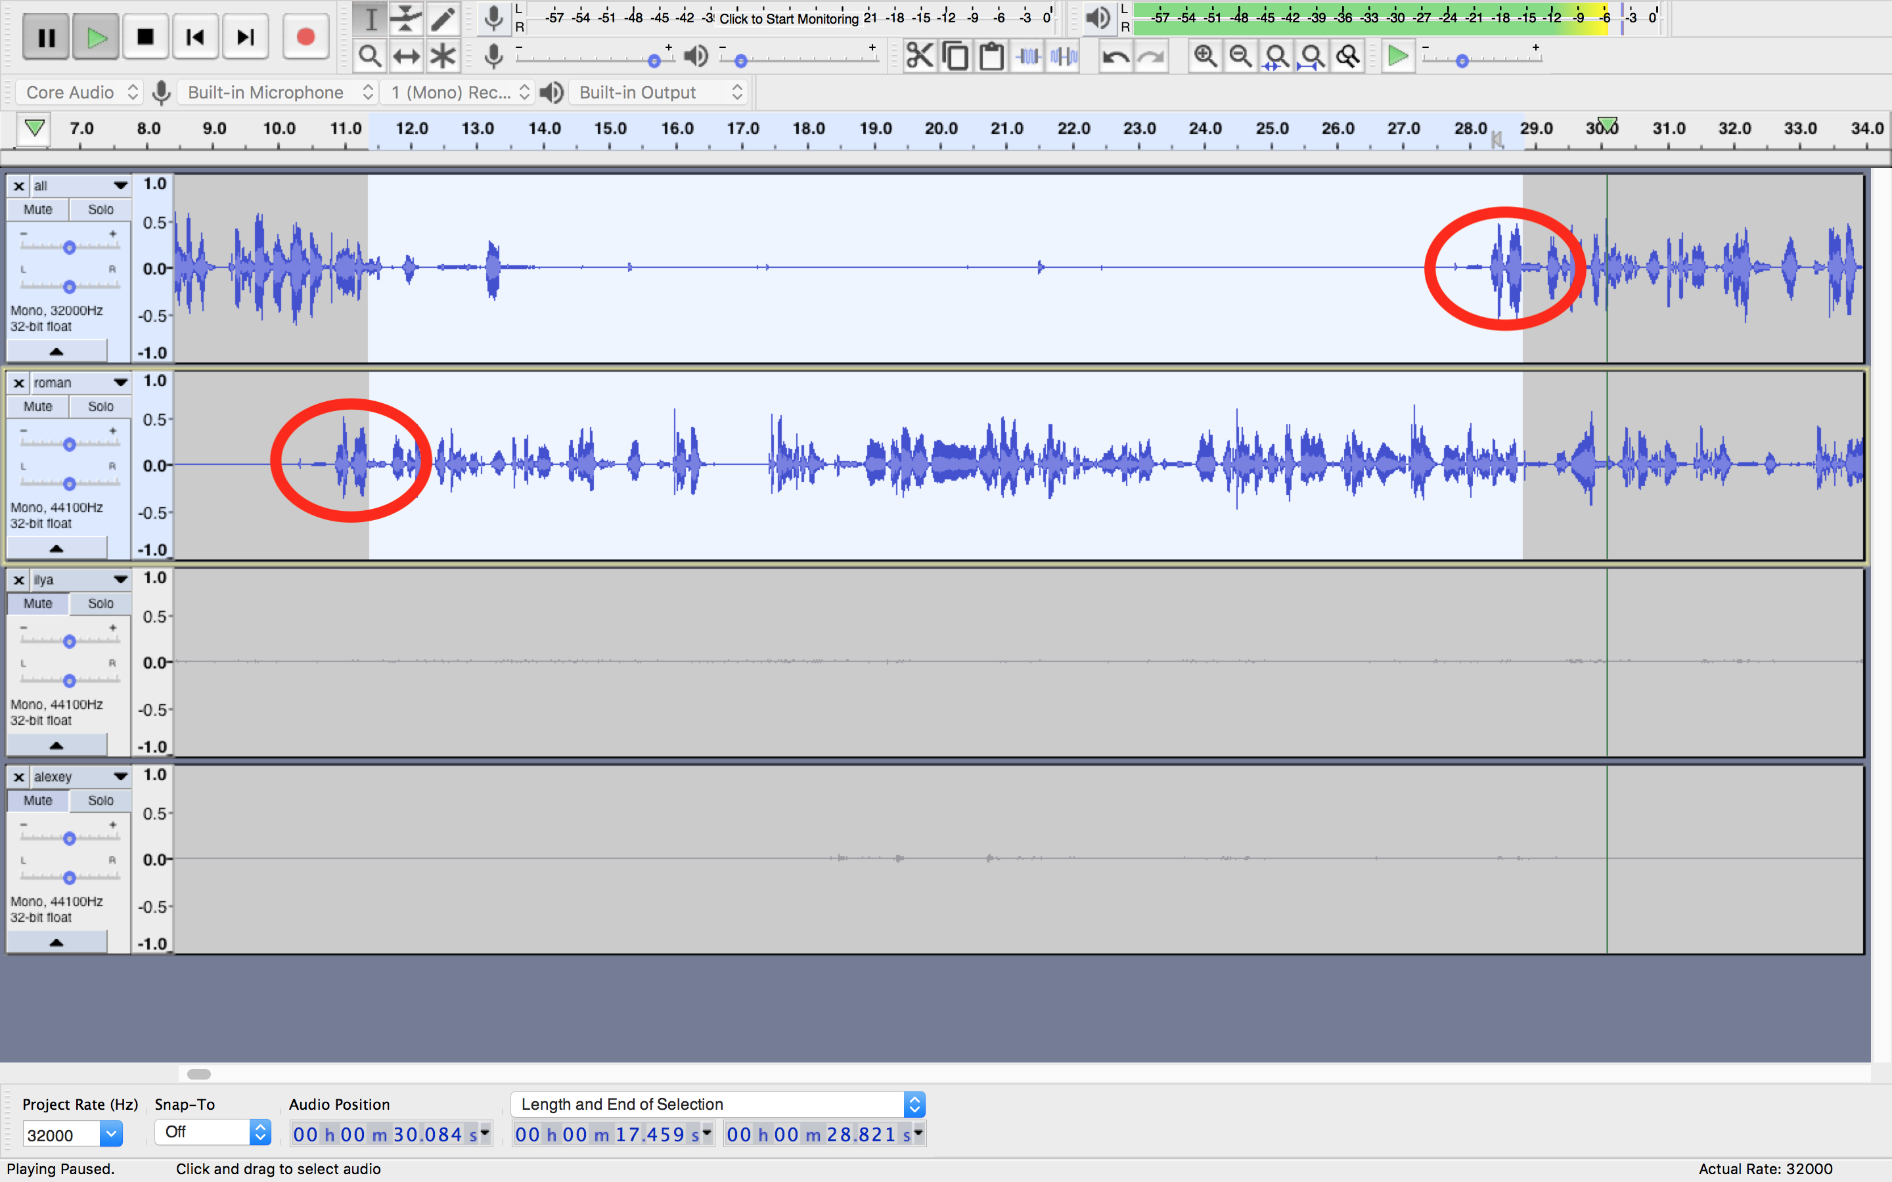The image size is (1892, 1182).
Task: Click the Undo arrow icon
Action: tap(1115, 56)
